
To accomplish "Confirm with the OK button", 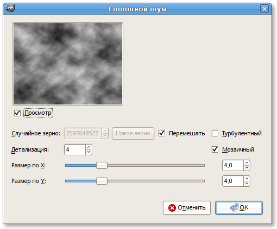I will tap(239, 208).
